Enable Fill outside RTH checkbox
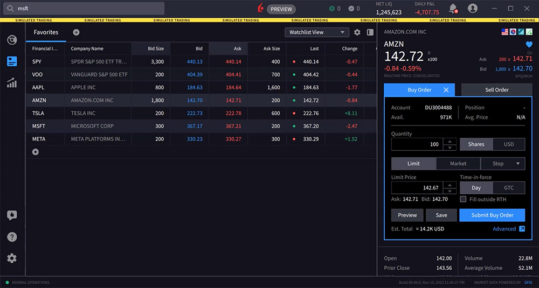The height and width of the screenshot is (288, 539). [x=463, y=199]
